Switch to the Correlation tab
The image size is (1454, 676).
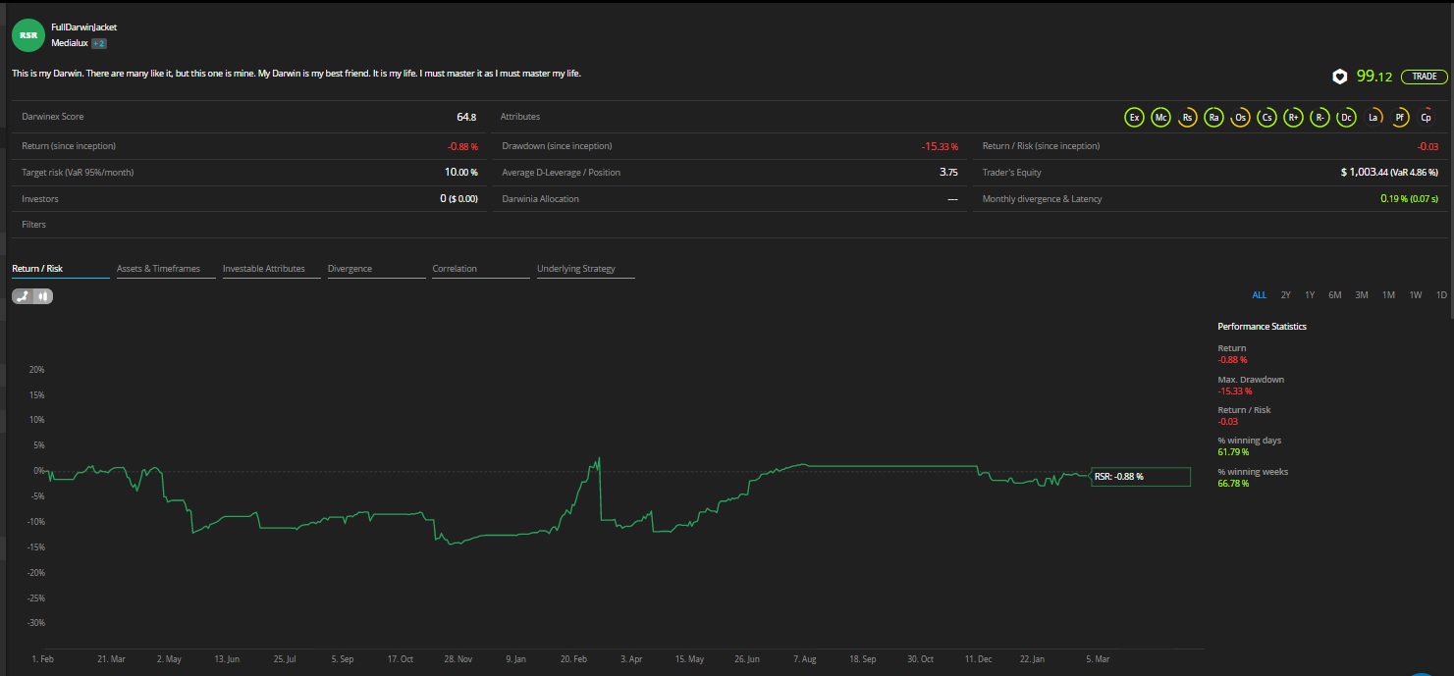click(481, 269)
